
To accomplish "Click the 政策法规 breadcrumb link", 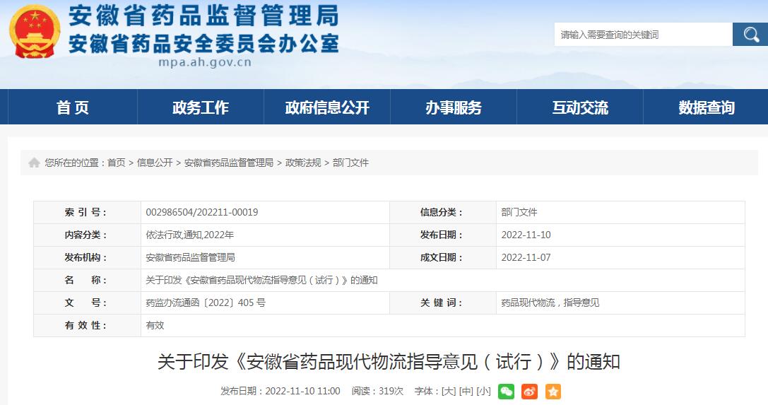I will 303,163.
